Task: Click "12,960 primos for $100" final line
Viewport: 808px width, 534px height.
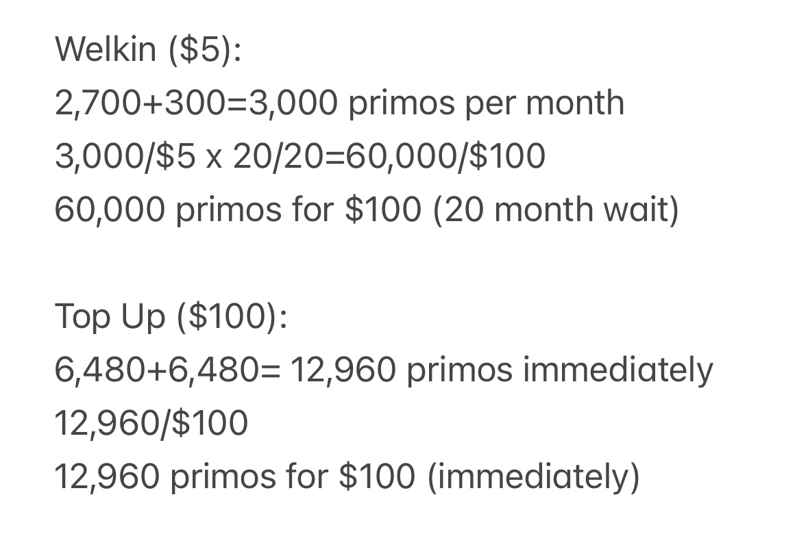Action: pyautogui.click(x=234, y=476)
